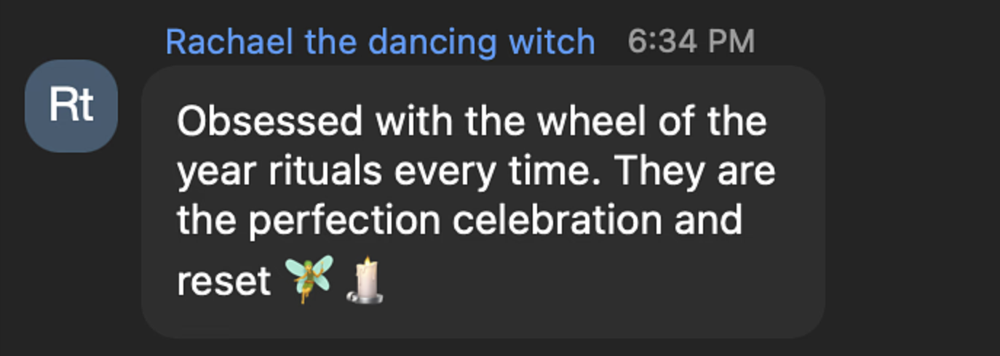
Task: Place cursor on the word "rituals"
Action: coord(325,171)
